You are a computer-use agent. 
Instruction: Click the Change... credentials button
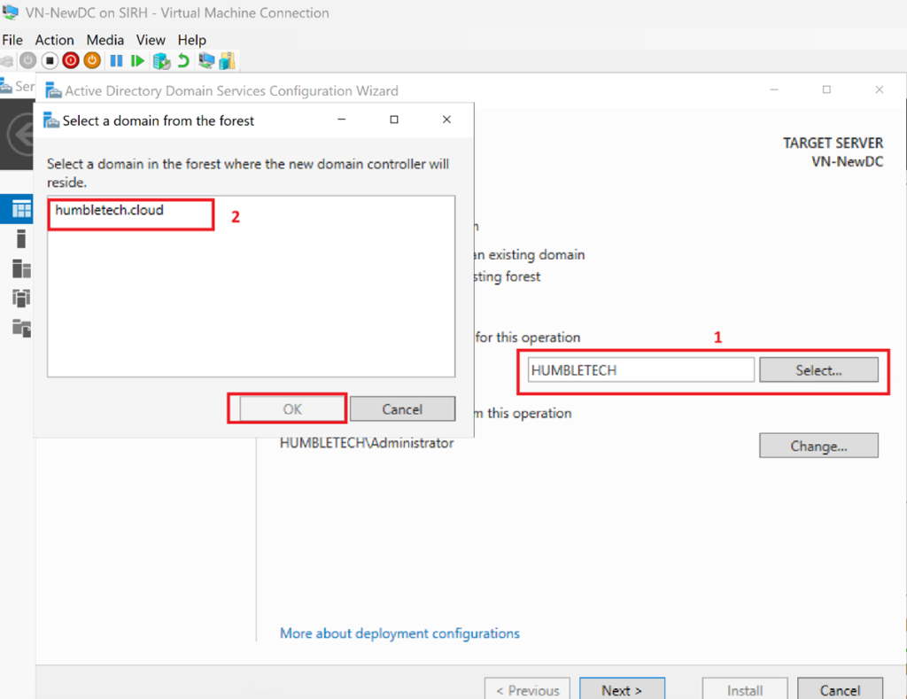(x=818, y=446)
